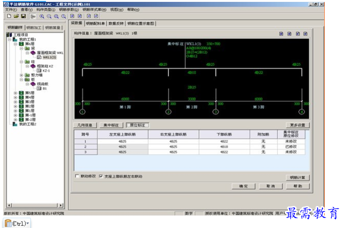Image resolution: width=343 pixels, height=228 pixels.
Task: Click second blue icon on 构件信息 row
Action: 290,34
